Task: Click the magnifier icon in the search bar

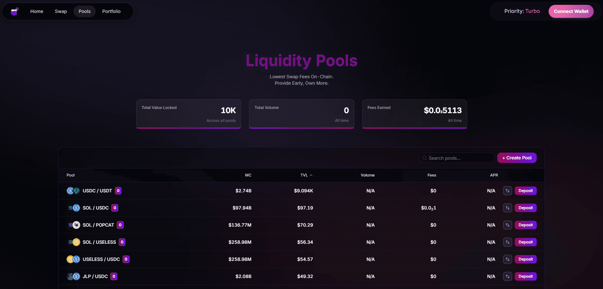Action: tap(425, 158)
